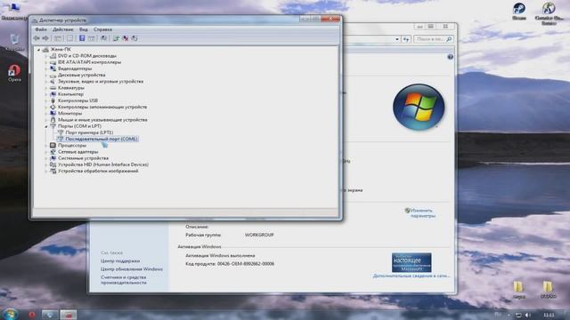Viewport: 570px width, 320px height.
Task: Open the Windows Start orb
Action: click(x=10, y=314)
